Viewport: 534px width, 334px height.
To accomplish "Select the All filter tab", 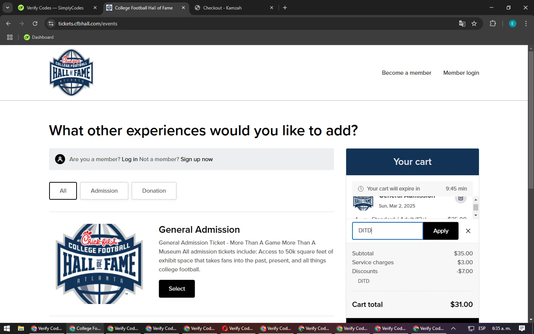I will pos(63,191).
